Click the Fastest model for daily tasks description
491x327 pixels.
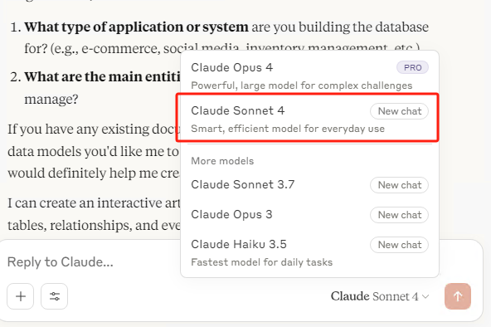tap(262, 262)
